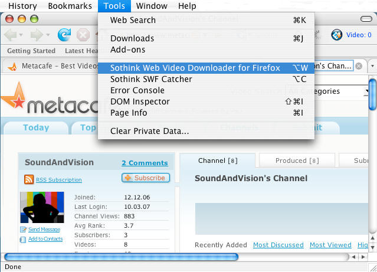The image size is (377, 272).
Task: Switch to Produced [8] tab
Action: pos(297,160)
